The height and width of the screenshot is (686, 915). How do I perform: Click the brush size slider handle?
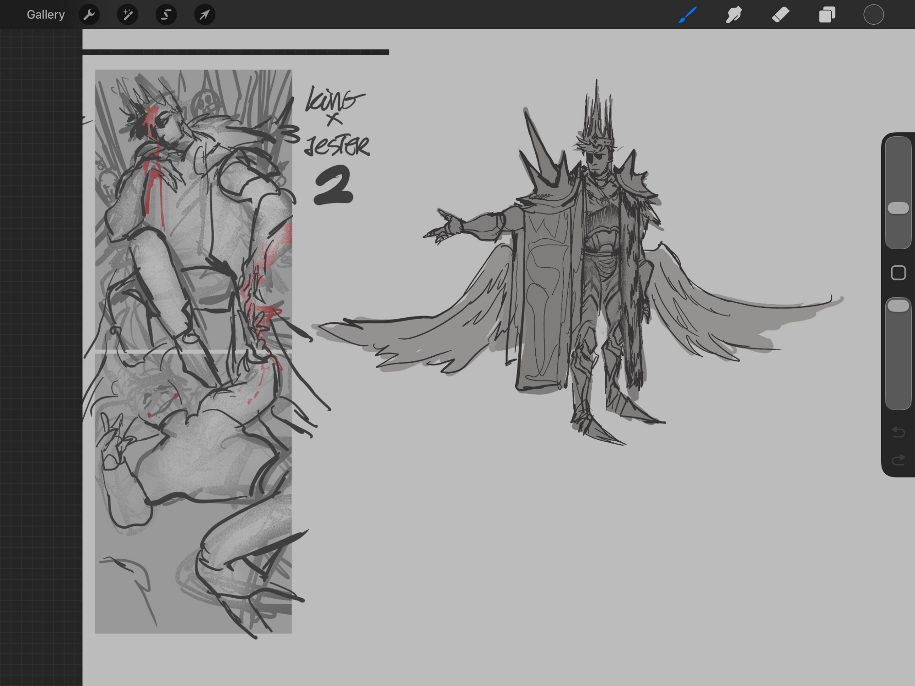[x=898, y=208]
